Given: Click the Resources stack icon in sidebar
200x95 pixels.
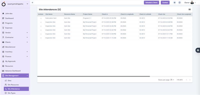Looking at the screenshot, I should 3,66.
